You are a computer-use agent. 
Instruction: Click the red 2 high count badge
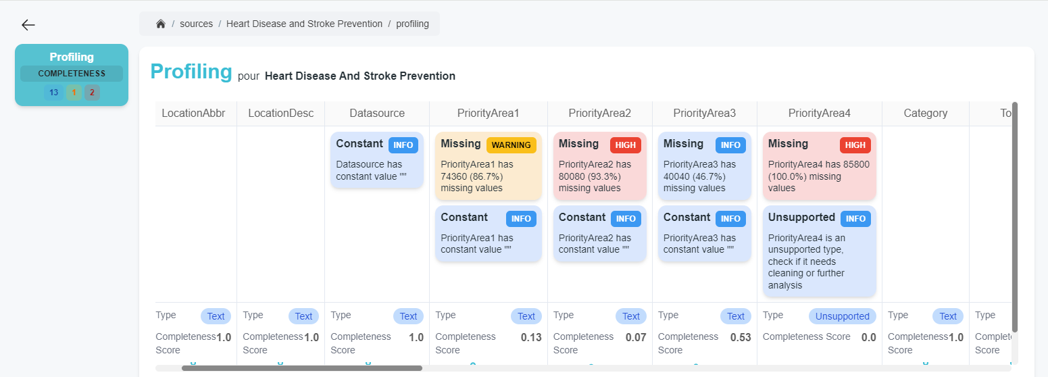[x=92, y=93]
